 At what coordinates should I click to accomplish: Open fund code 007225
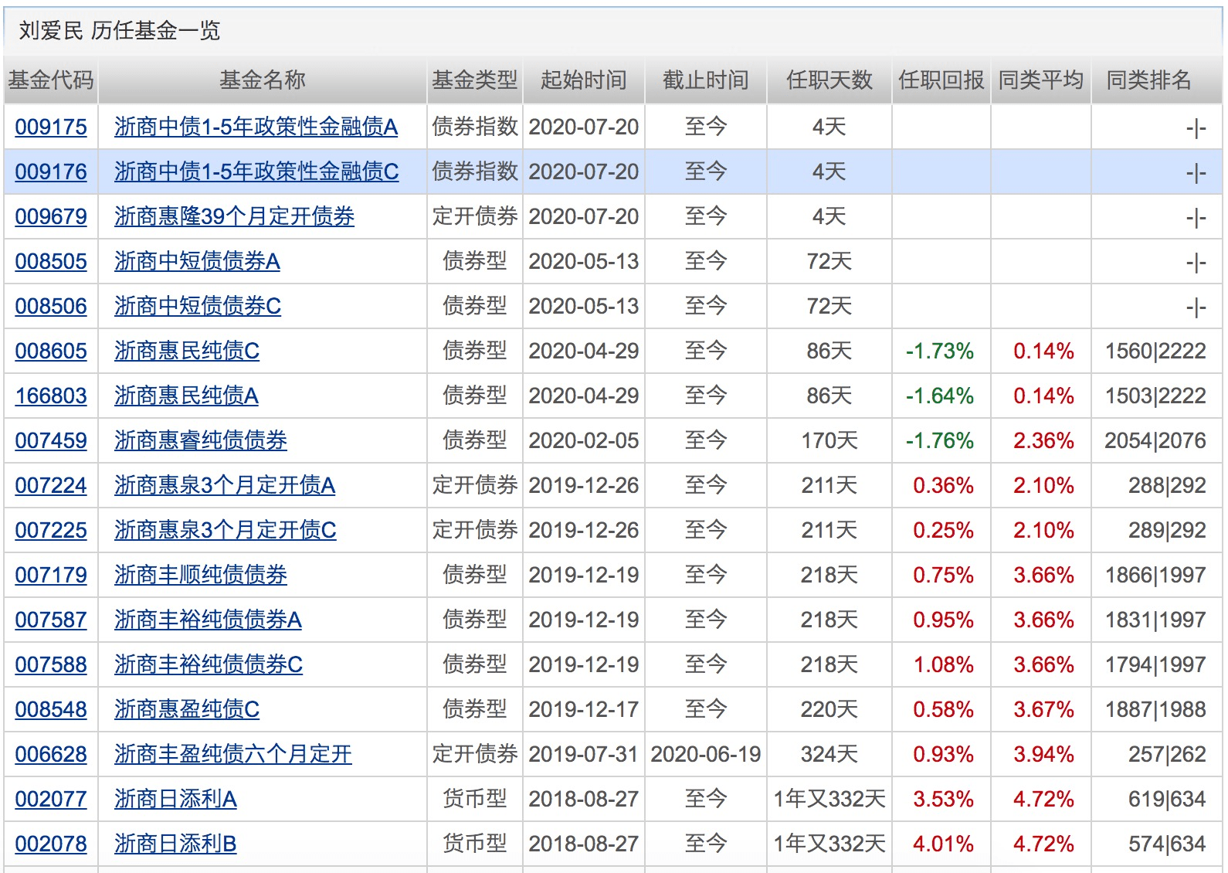tap(51, 530)
